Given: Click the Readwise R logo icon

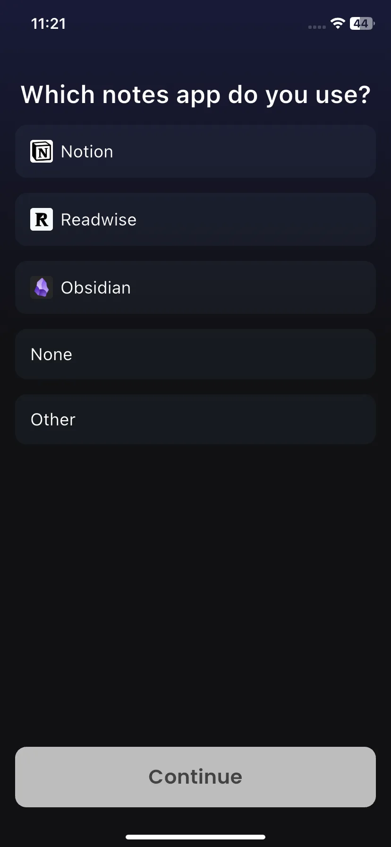Looking at the screenshot, I should 42,219.
